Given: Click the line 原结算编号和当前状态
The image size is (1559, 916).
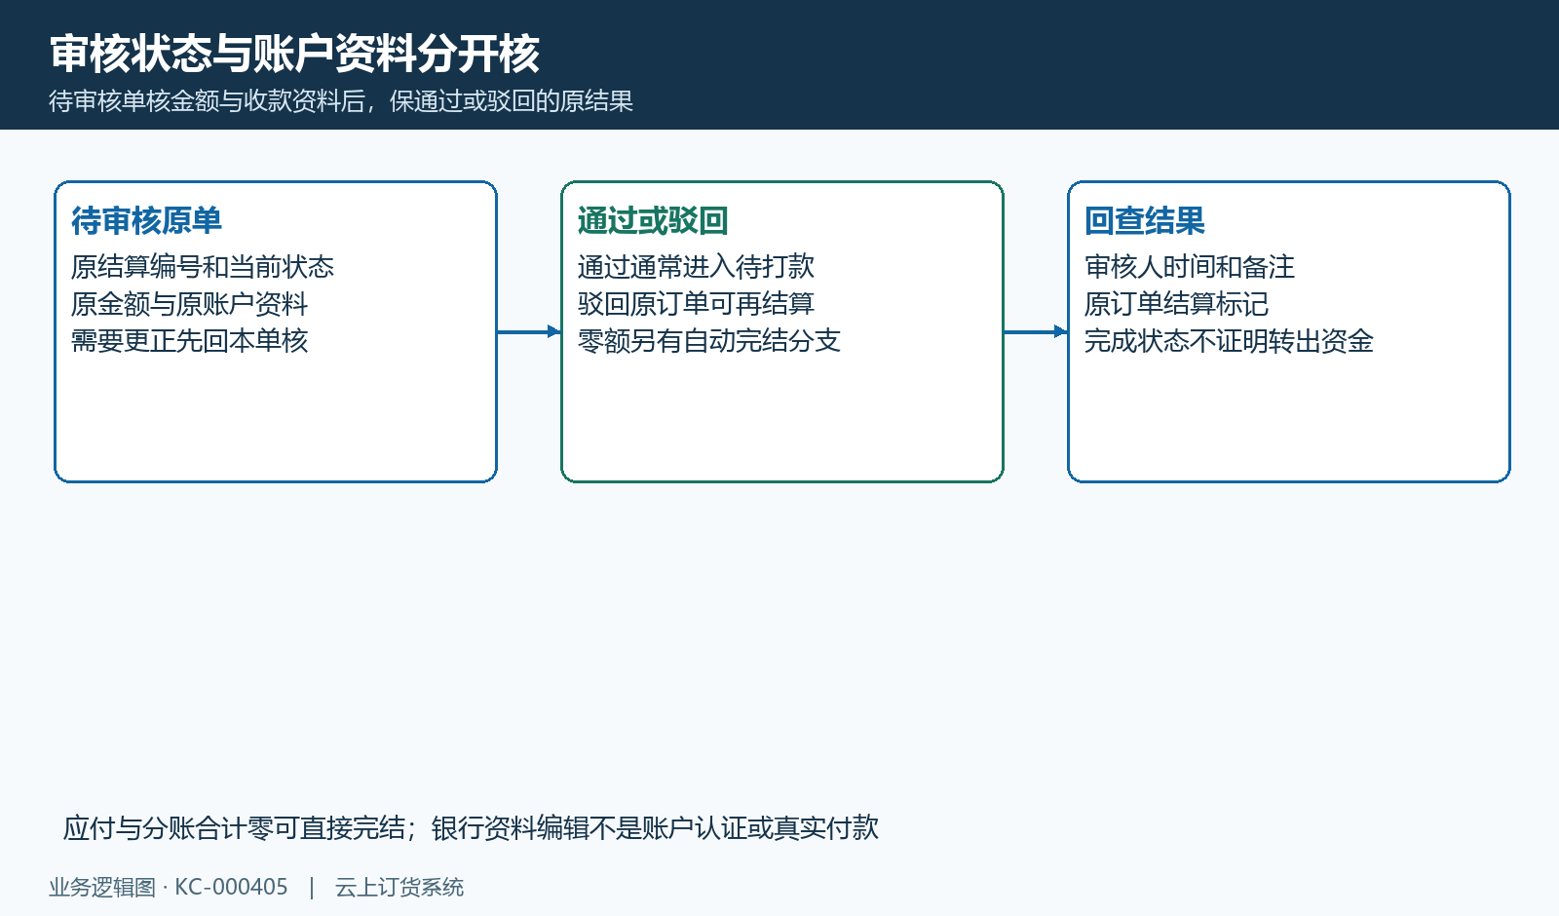Looking at the screenshot, I should tap(203, 267).
